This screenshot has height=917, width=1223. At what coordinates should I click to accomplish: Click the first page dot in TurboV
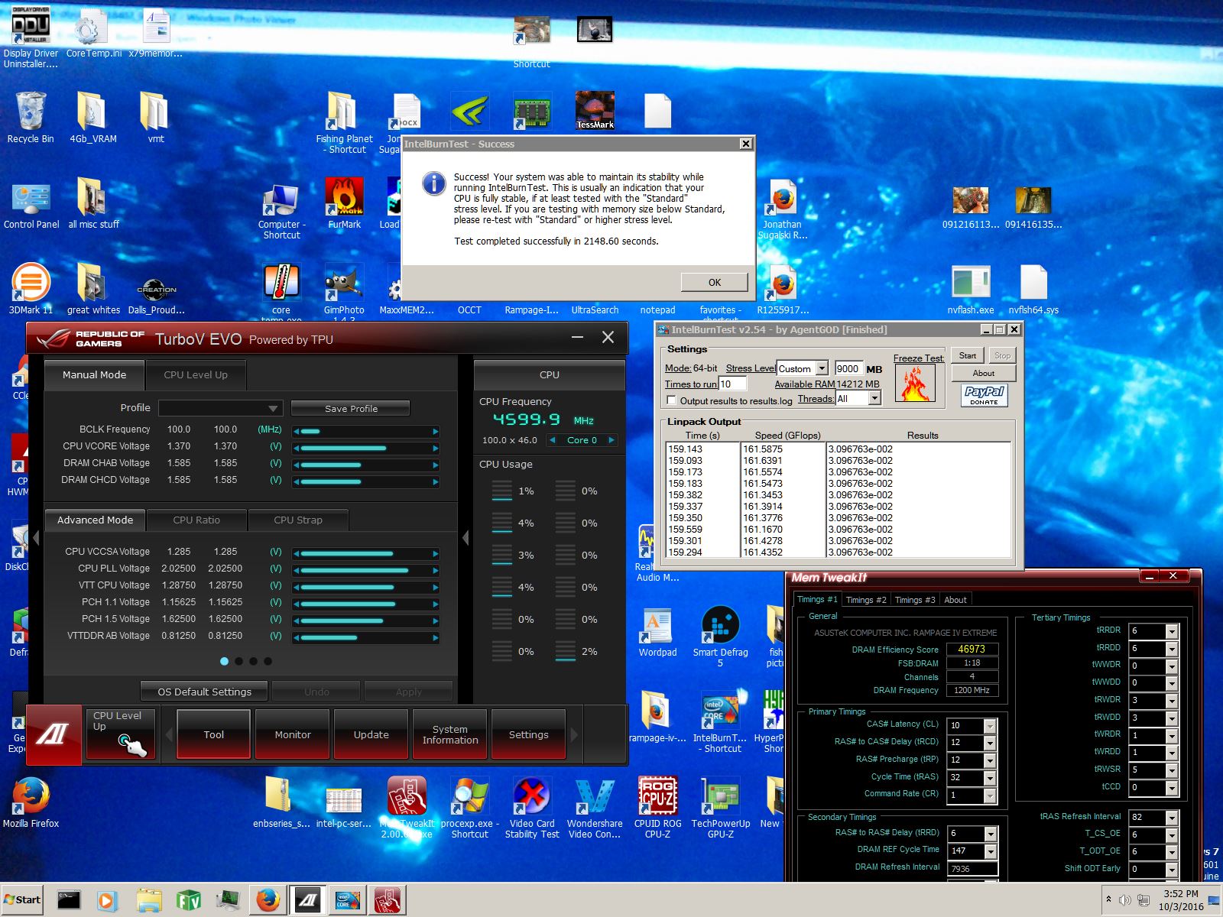click(x=224, y=661)
